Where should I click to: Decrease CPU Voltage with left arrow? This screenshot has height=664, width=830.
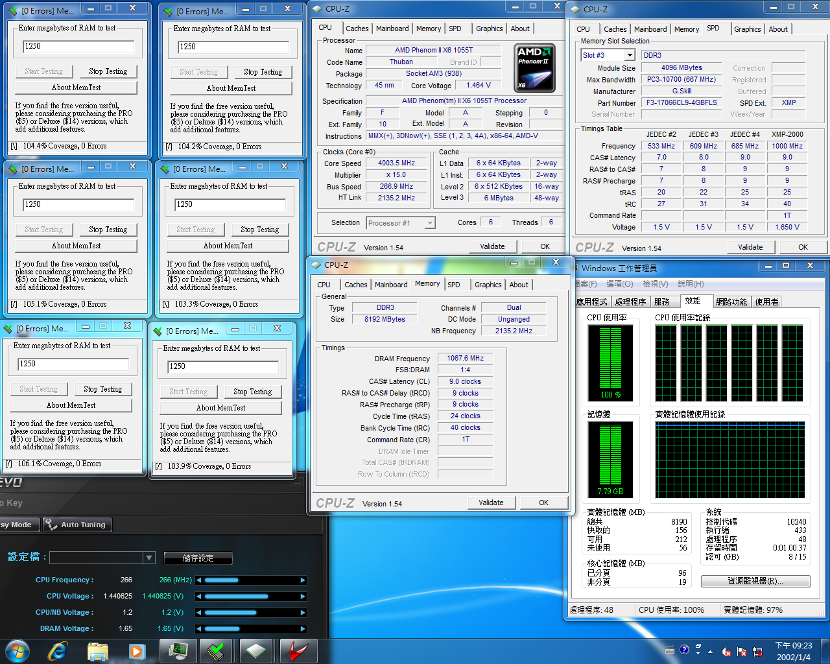(198, 597)
